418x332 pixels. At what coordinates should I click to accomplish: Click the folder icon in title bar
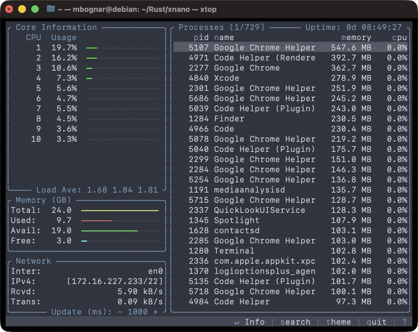[x=51, y=9]
